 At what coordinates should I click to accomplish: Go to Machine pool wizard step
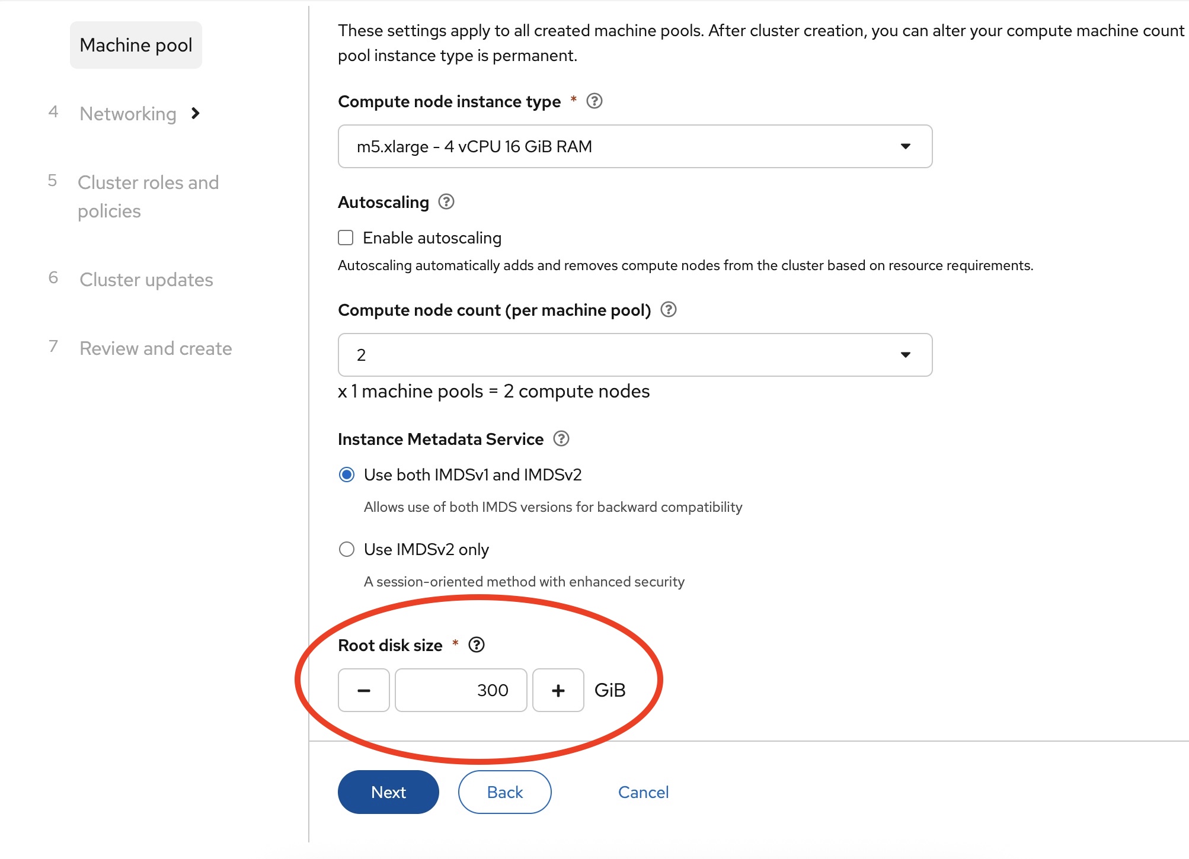point(136,45)
